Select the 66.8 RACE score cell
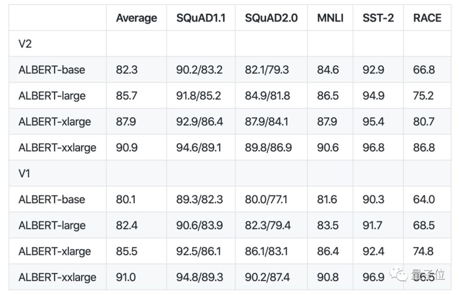Viewport: 460px width, 295px height. point(424,70)
